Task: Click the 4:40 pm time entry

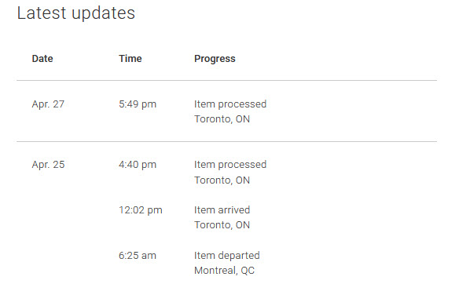Action: point(138,165)
